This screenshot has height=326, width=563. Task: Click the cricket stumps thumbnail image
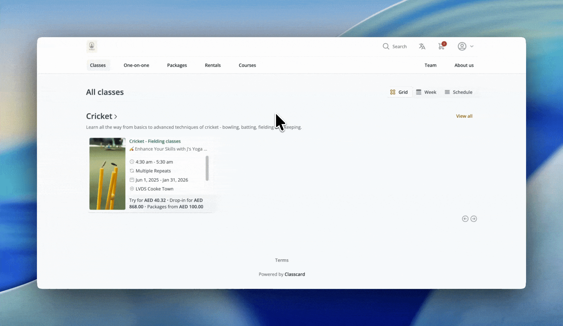click(x=107, y=174)
